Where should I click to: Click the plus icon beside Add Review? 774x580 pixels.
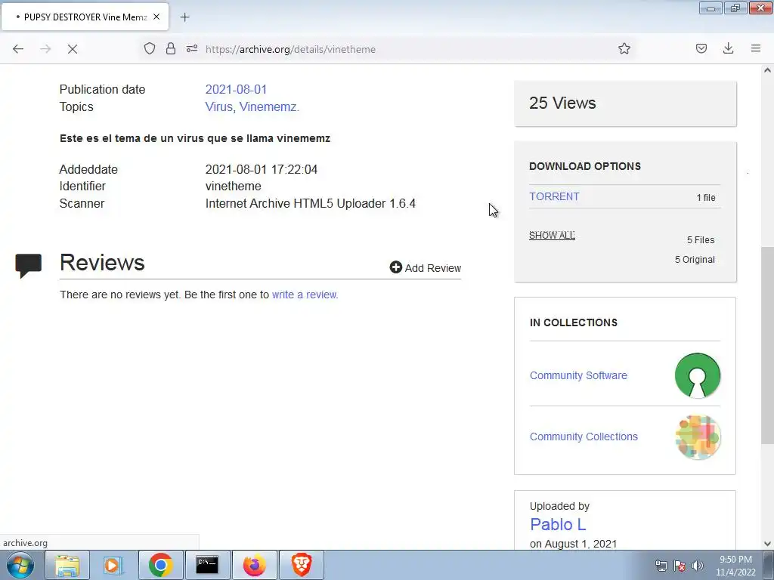395,267
